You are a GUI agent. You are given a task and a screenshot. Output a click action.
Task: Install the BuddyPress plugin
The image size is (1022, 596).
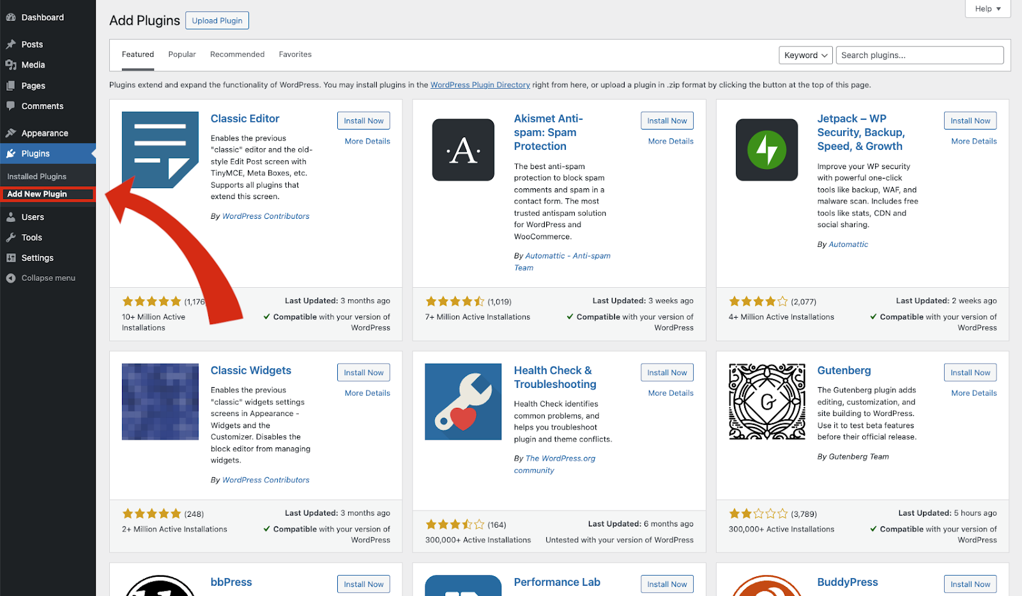(x=970, y=584)
